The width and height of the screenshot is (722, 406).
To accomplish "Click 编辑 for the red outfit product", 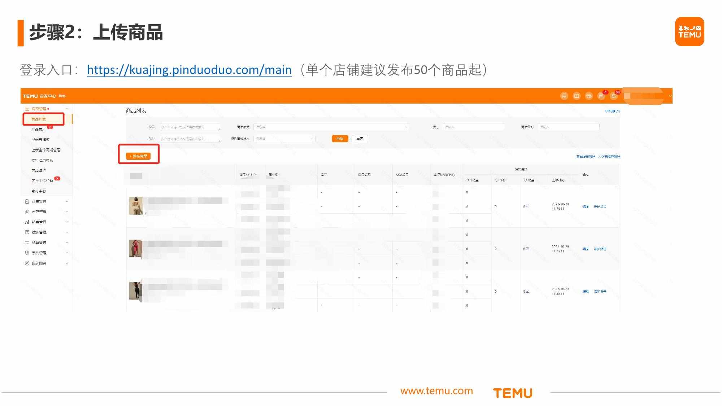I will click(x=586, y=249).
